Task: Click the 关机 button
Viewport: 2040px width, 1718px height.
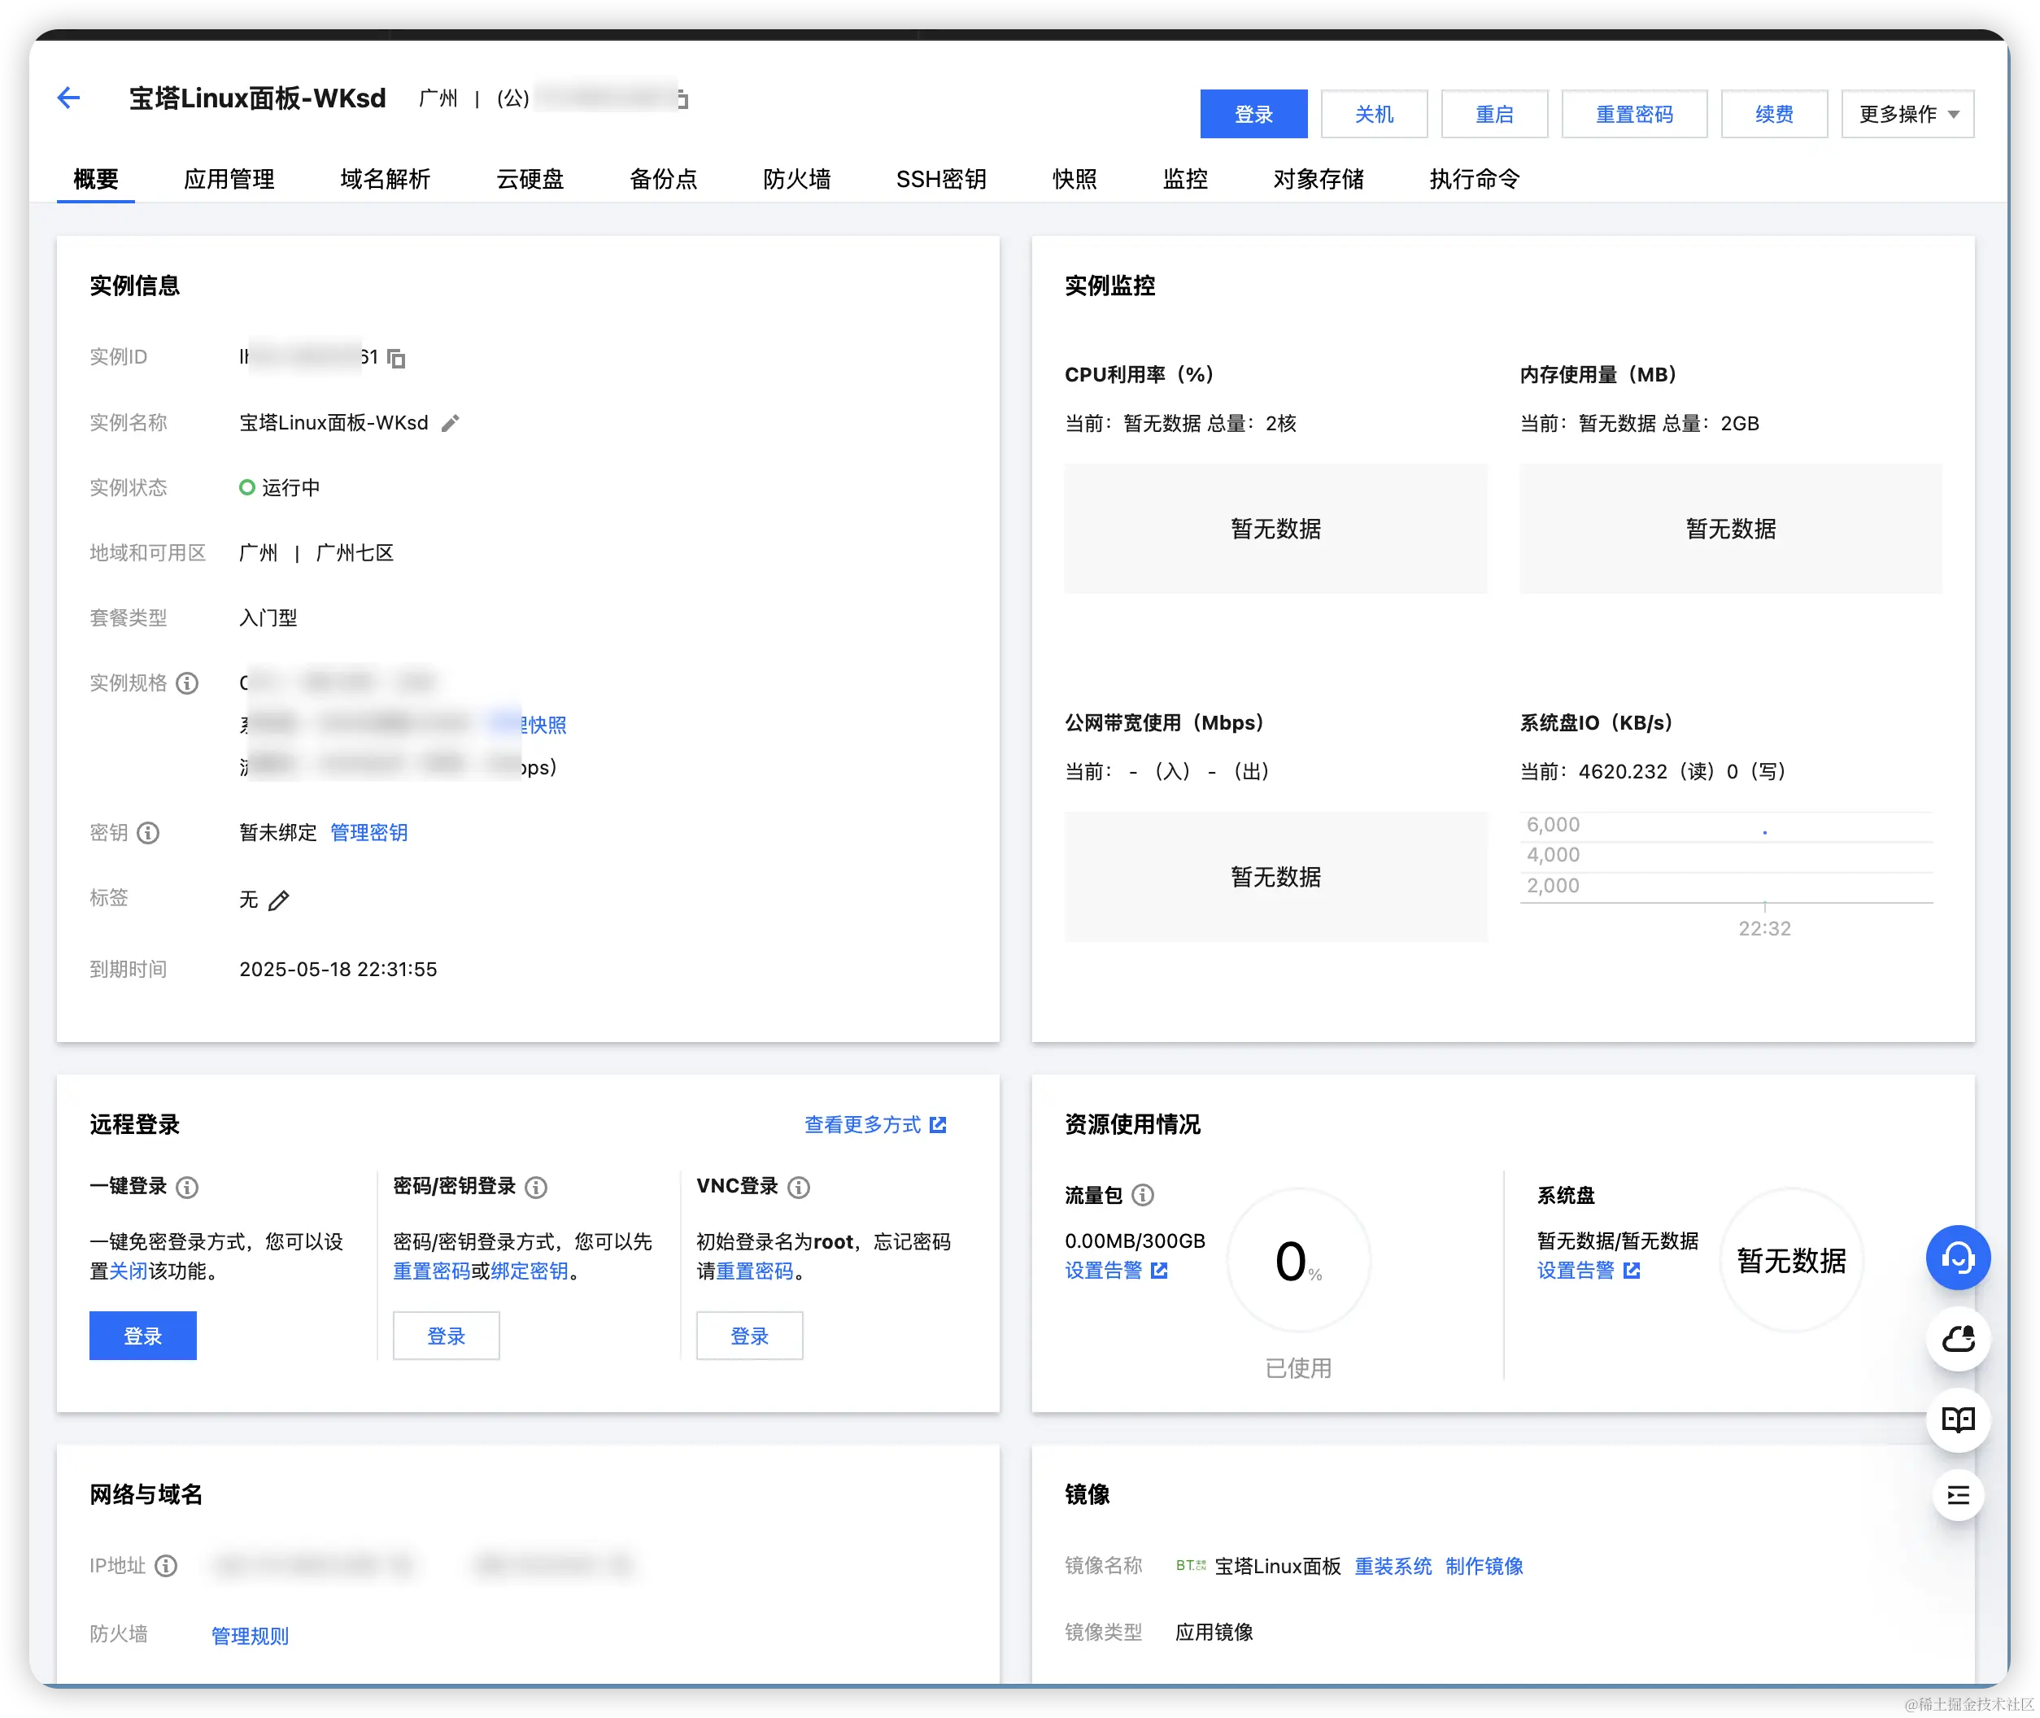Action: tap(1373, 114)
